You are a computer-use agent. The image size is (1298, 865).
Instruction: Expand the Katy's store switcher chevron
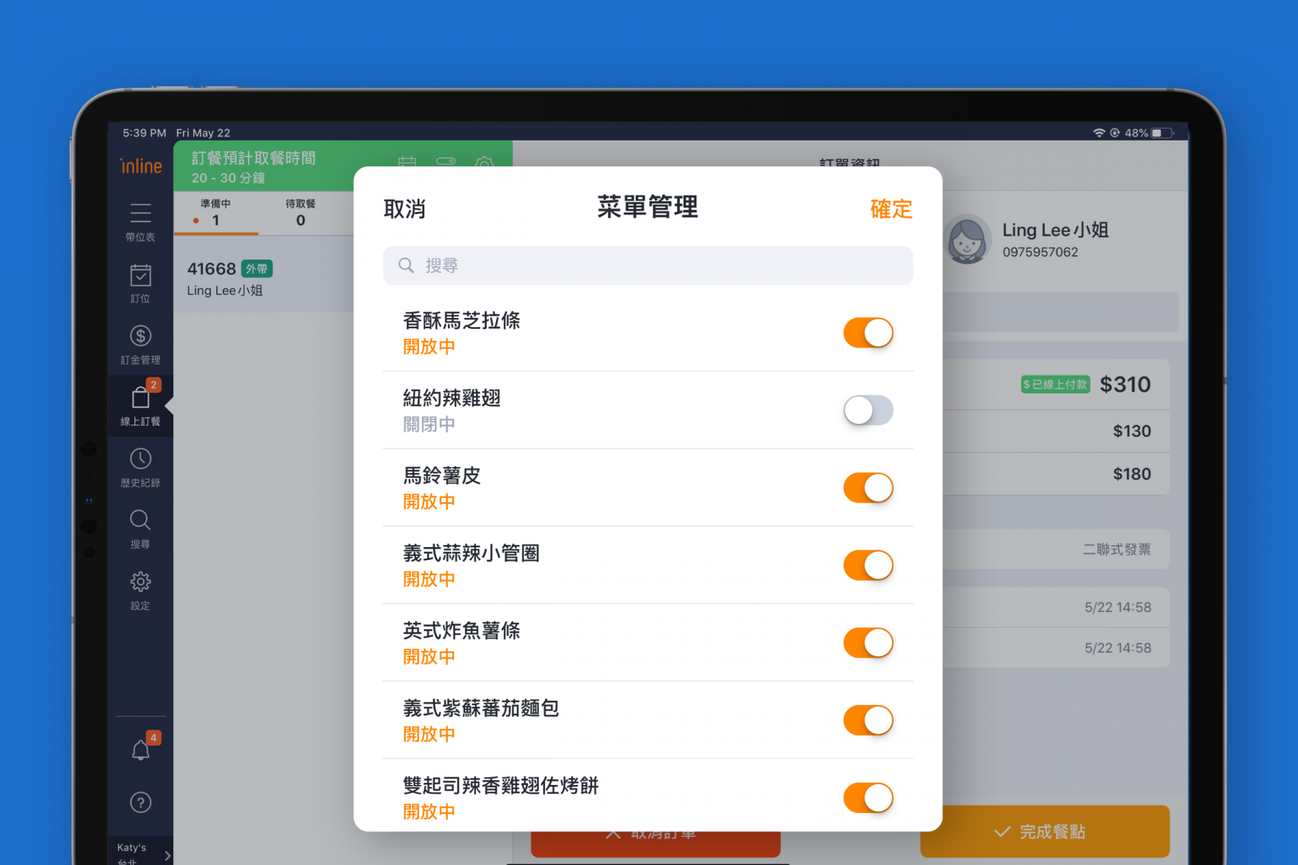point(167,855)
